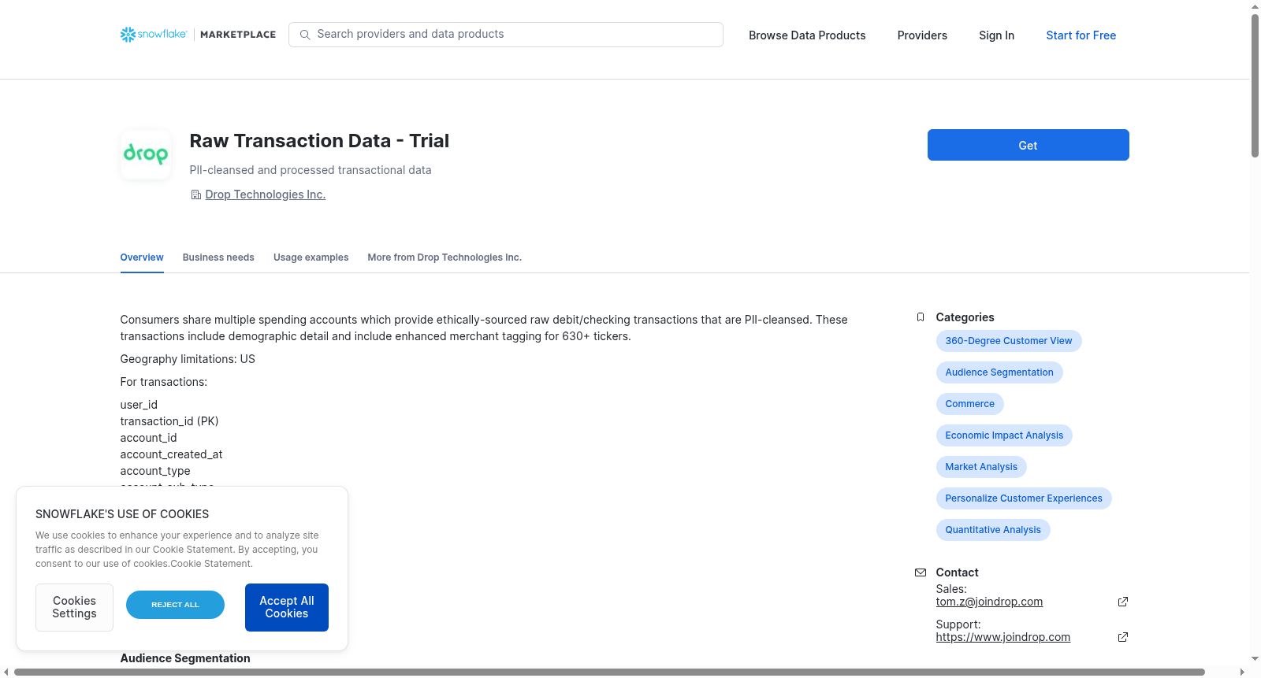
Task: Click the scroll down arrow
Action: click(x=1255, y=659)
